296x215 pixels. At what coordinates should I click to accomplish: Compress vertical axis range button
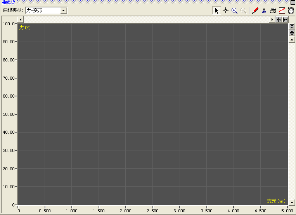point(292,33)
